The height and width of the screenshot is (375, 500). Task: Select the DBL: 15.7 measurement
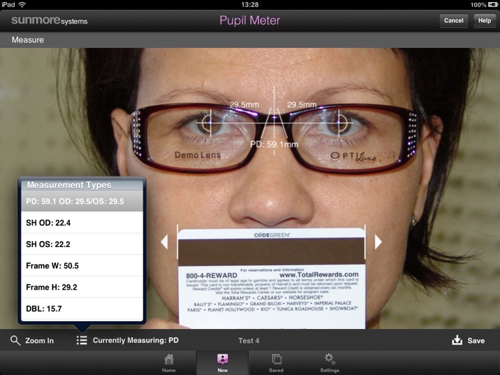point(82,308)
